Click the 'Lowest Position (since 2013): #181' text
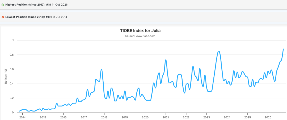Viewport: 287px width, 120px height. (28, 17)
